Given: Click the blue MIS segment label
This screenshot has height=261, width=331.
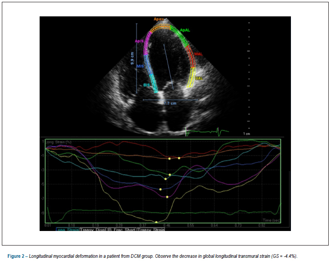Looking at the screenshot, I should 140,66.
